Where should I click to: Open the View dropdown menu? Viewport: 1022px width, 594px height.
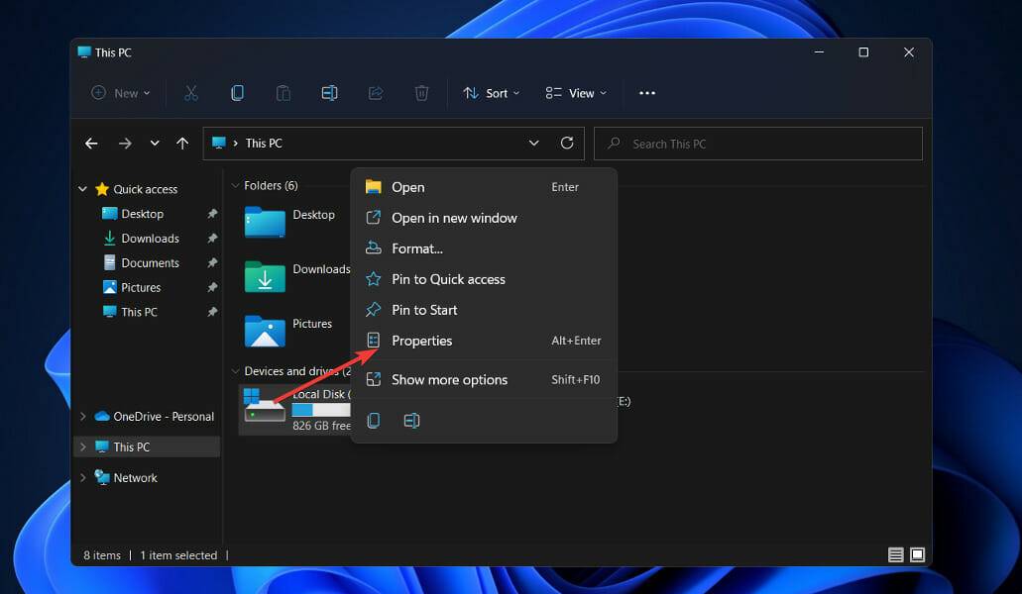coord(576,93)
